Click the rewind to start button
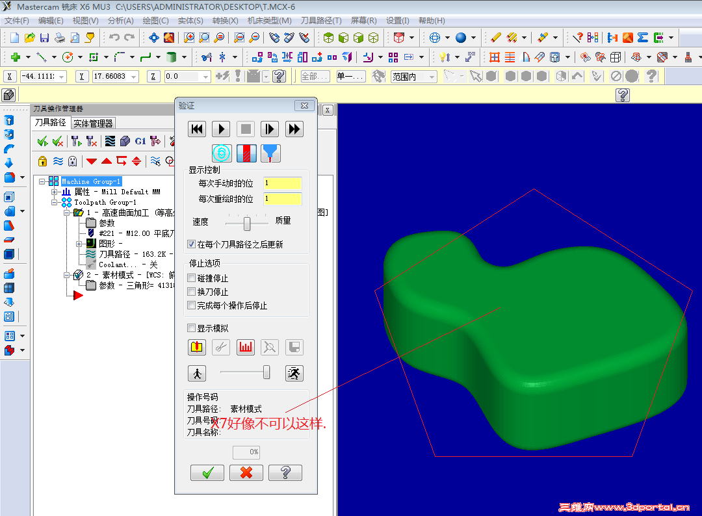Image resolution: width=702 pixels, height=516 pixels. [197, 129]
